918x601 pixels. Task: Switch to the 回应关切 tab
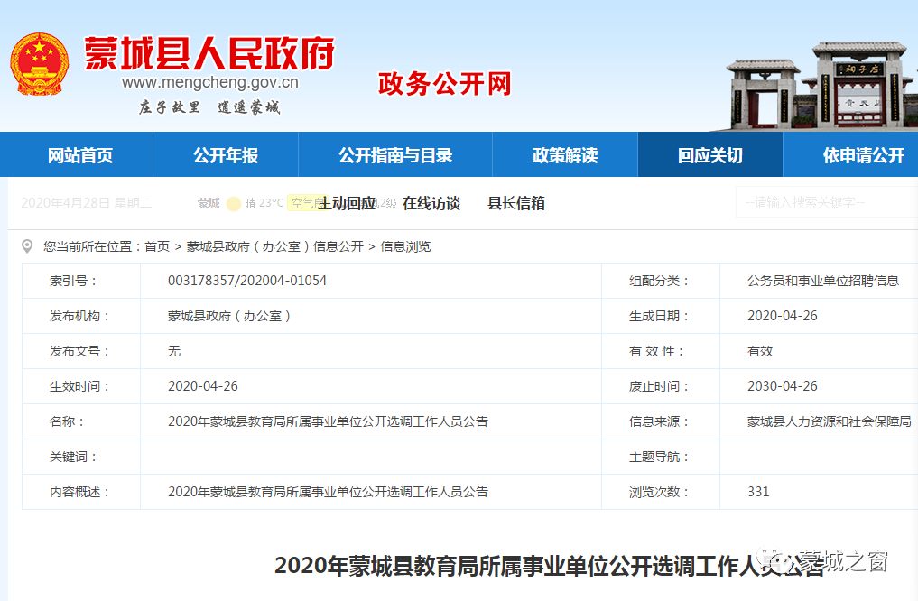710,155
